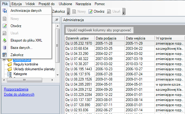Click tree scrollbar up arrow
This screenshot has height=114, width=185.
(x=58, y=26)
